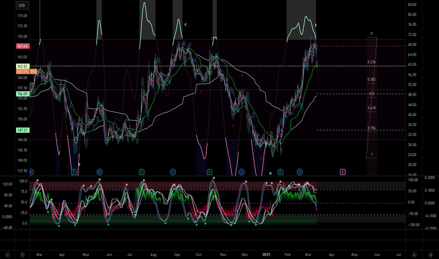439x259 pixels.
Task: Open the earnings marker in mid-October 2024
Action: 210,172
